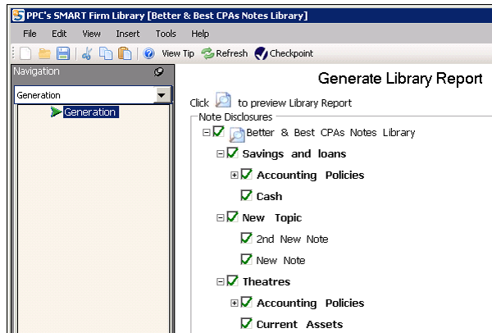Collapse the Better & Best CPAs Notes Library node

206,132
